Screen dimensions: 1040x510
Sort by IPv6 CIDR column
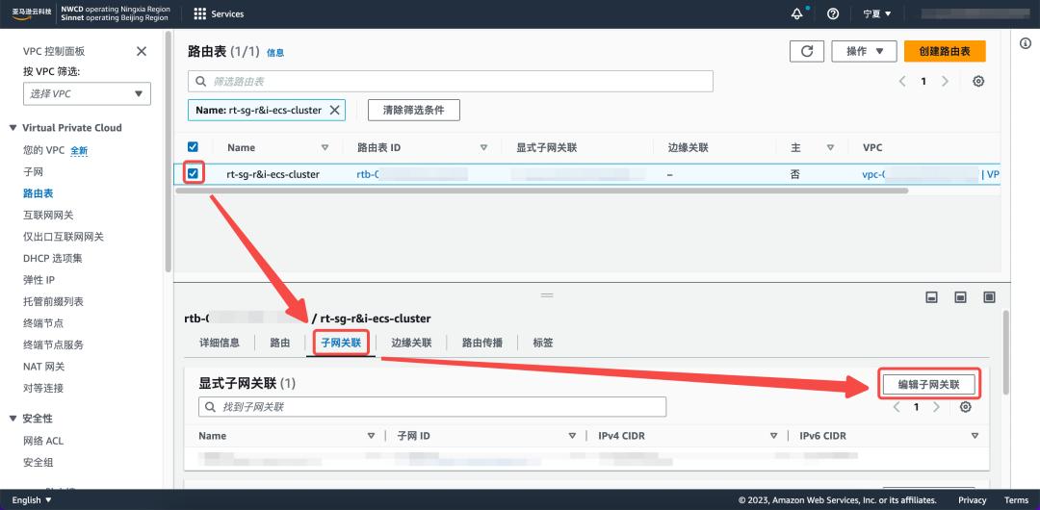click(975, 436)
